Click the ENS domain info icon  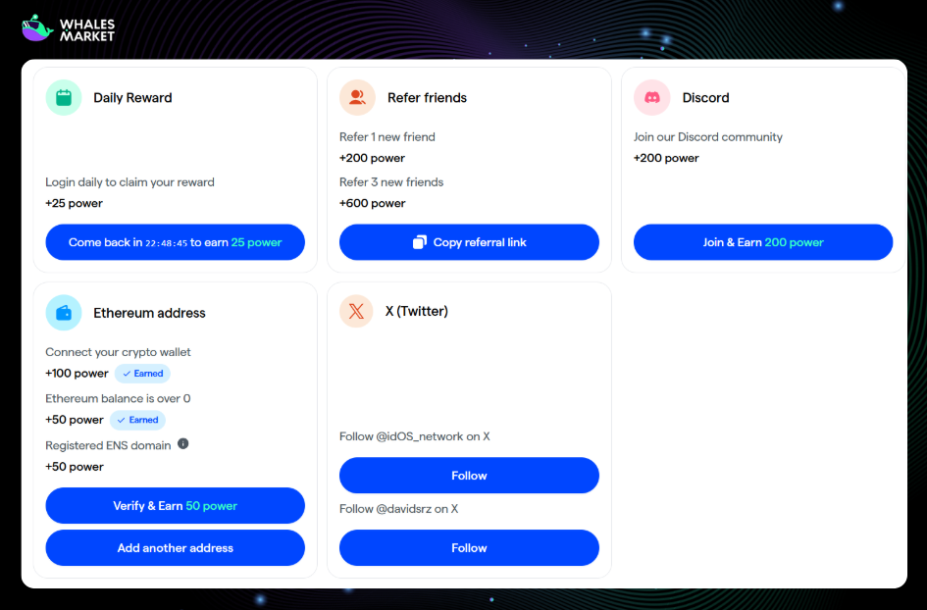(x=182, y=444)
